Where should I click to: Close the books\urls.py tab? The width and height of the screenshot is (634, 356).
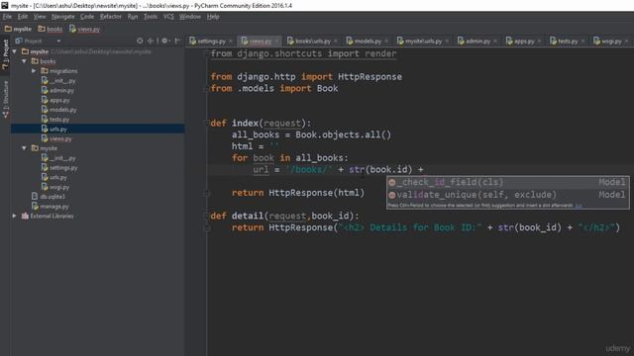pyautogui.click(x=336, y=42)
